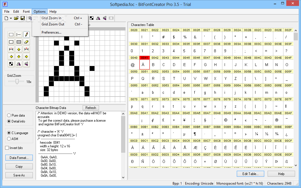Open the dropdown arrow beside New file
The width and height of the screenshot is (301, 188).
11,18
